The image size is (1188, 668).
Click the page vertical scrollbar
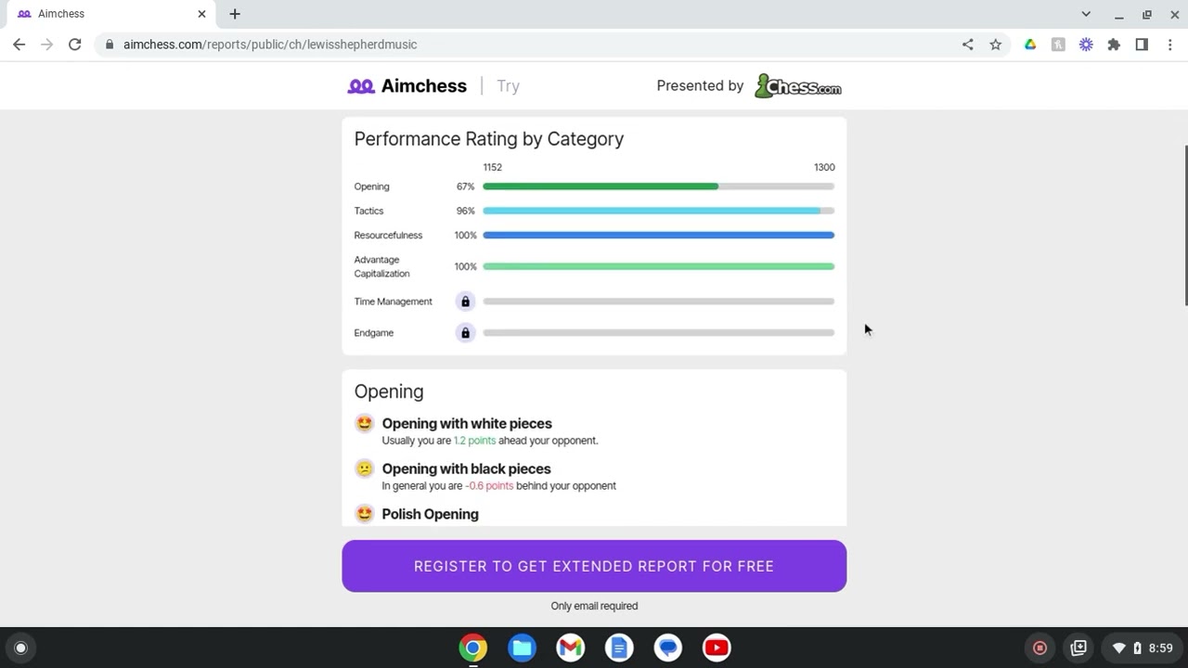1184,225
